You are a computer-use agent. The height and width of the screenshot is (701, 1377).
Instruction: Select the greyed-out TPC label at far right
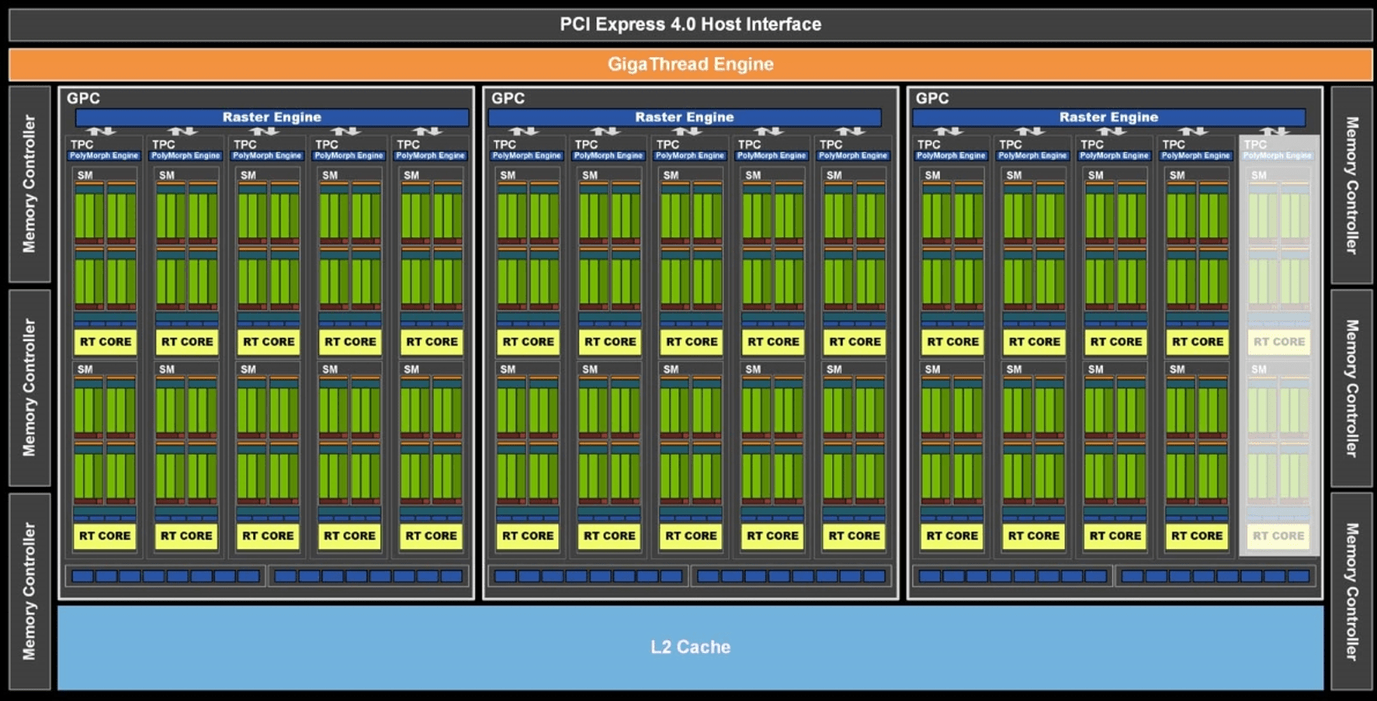pyautogui.click(x=1255, y=145)
